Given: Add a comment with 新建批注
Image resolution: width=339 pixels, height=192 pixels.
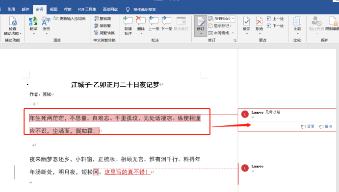Looking at the screenshot, I should click(x=128, y=26).
